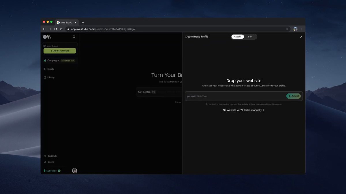Open the Library book icon
The height and width of the screenshot is (194, 346).
tap(45, 77)
